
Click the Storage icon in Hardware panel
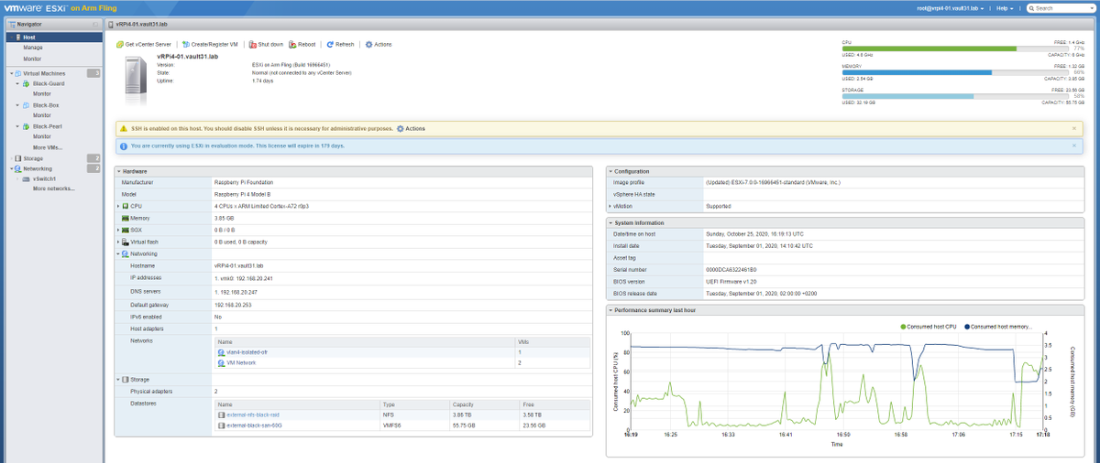(126, 379)
